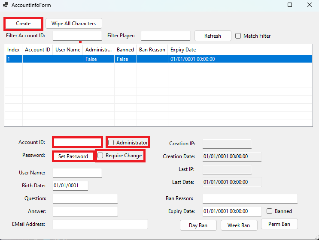Click the form's Expiry Date input field
The width and height of the screenshot is (319, 240).
232,211
